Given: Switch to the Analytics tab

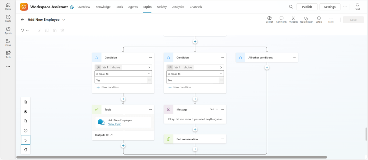Looking at the screenshot, I should [x=178, y=7].
